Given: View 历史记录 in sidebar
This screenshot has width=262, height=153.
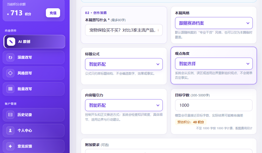Looking at the screenshot, I should 34,115.
